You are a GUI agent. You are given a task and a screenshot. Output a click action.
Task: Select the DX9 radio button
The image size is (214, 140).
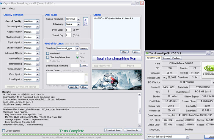pyautogui.click(x=77, y=57)
